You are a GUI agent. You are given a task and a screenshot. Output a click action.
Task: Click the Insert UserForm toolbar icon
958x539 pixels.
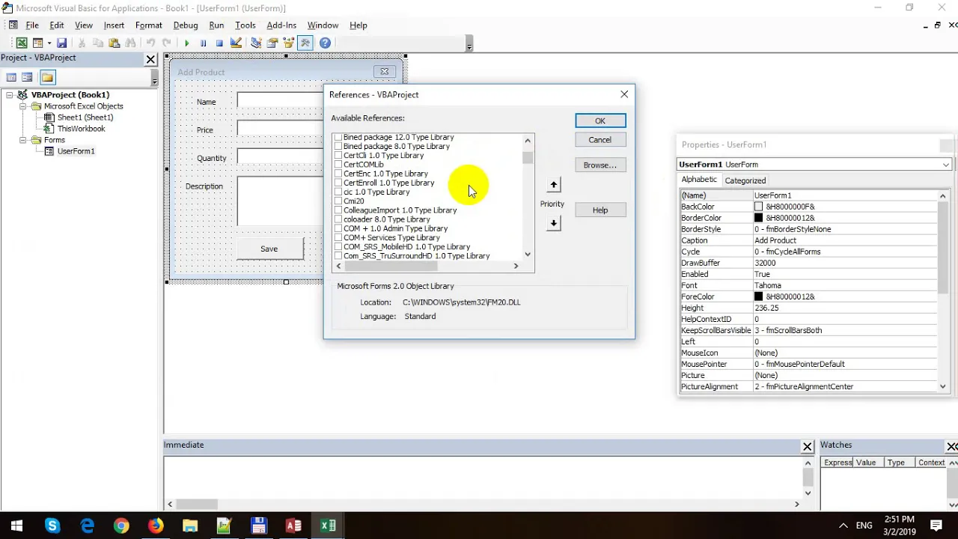pyautogui.click(x=37, y=43)
